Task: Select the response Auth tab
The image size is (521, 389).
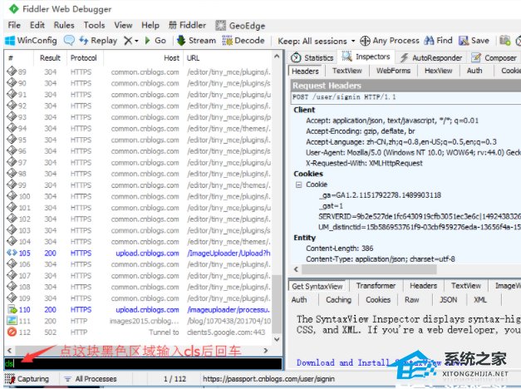Action: click(x=299, y=300)
